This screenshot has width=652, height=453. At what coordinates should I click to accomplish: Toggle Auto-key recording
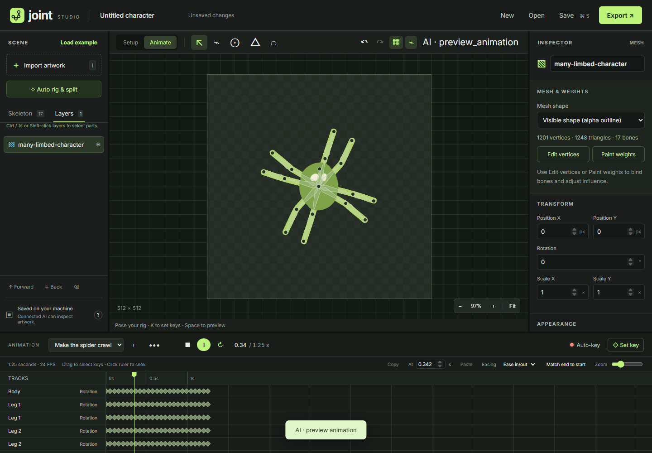585,345
